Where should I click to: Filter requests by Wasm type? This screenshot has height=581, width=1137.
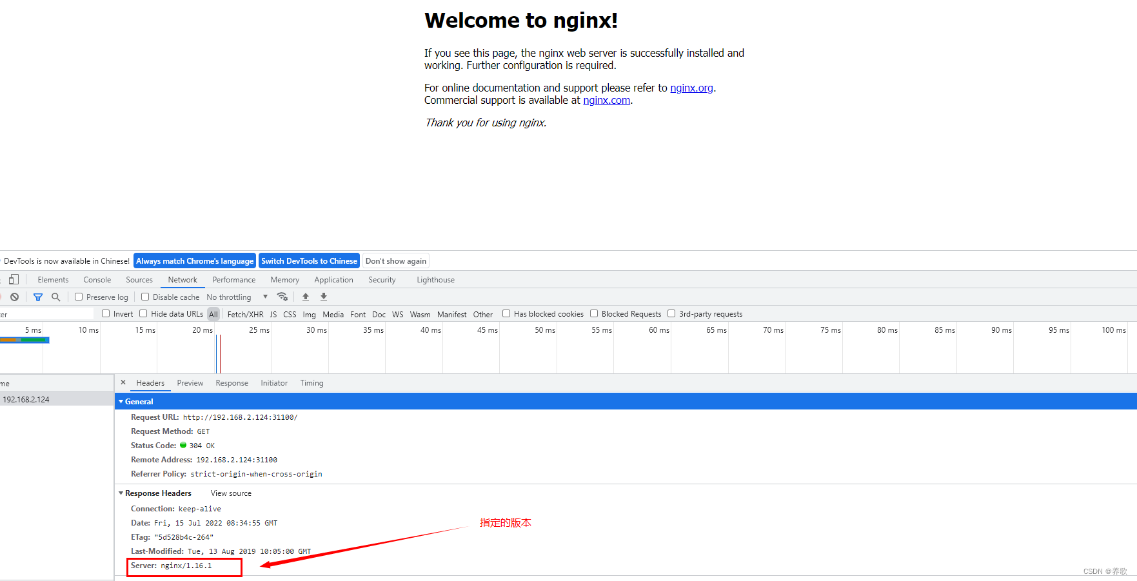click(x=420, y=314)
